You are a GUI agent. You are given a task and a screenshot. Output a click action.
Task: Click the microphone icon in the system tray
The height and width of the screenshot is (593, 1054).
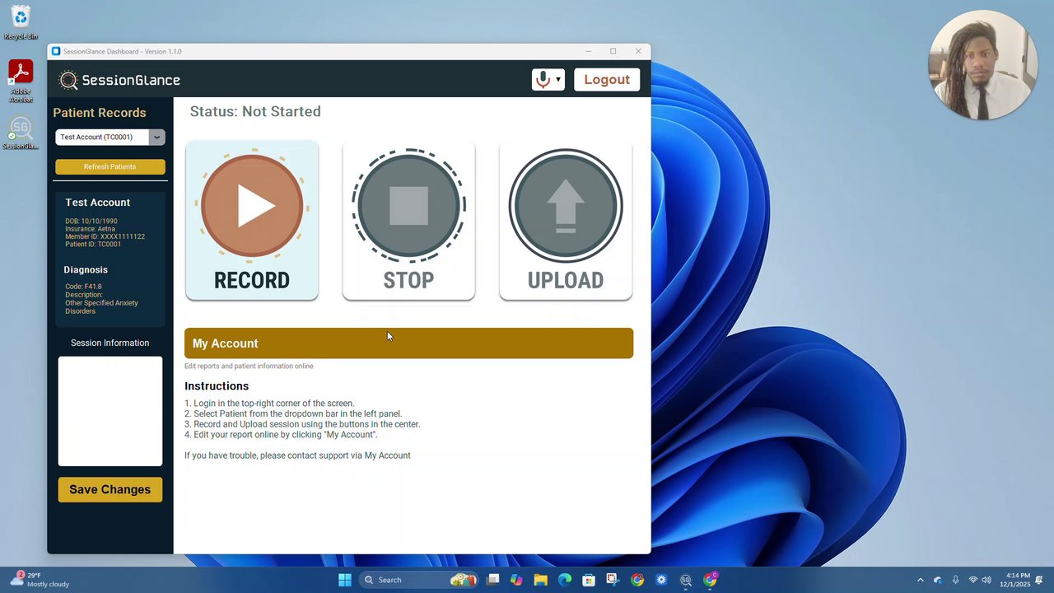pyautogui.click(x=955, y=580)
